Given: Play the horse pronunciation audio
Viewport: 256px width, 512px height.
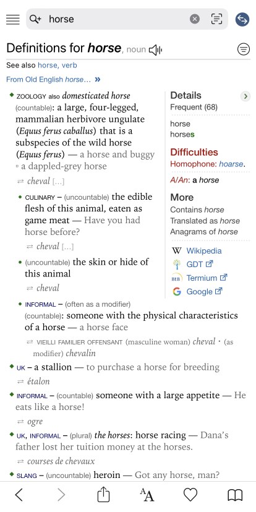Looking at the screenshot, I should click(x=155, y=50).
